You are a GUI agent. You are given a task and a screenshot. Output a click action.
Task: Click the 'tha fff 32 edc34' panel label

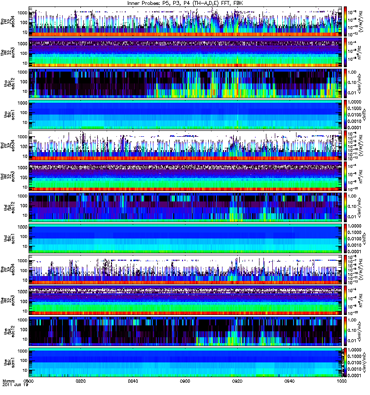click(x=7, y=22)
